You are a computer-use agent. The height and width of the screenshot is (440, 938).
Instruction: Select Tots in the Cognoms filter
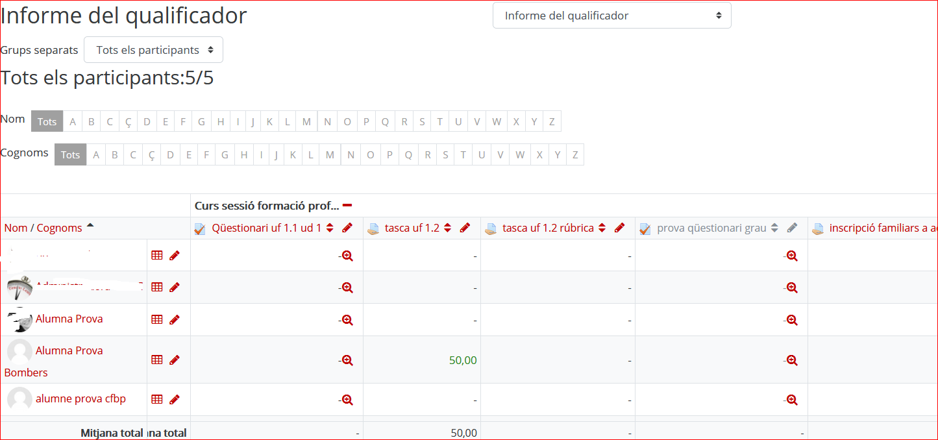(70, 154)
